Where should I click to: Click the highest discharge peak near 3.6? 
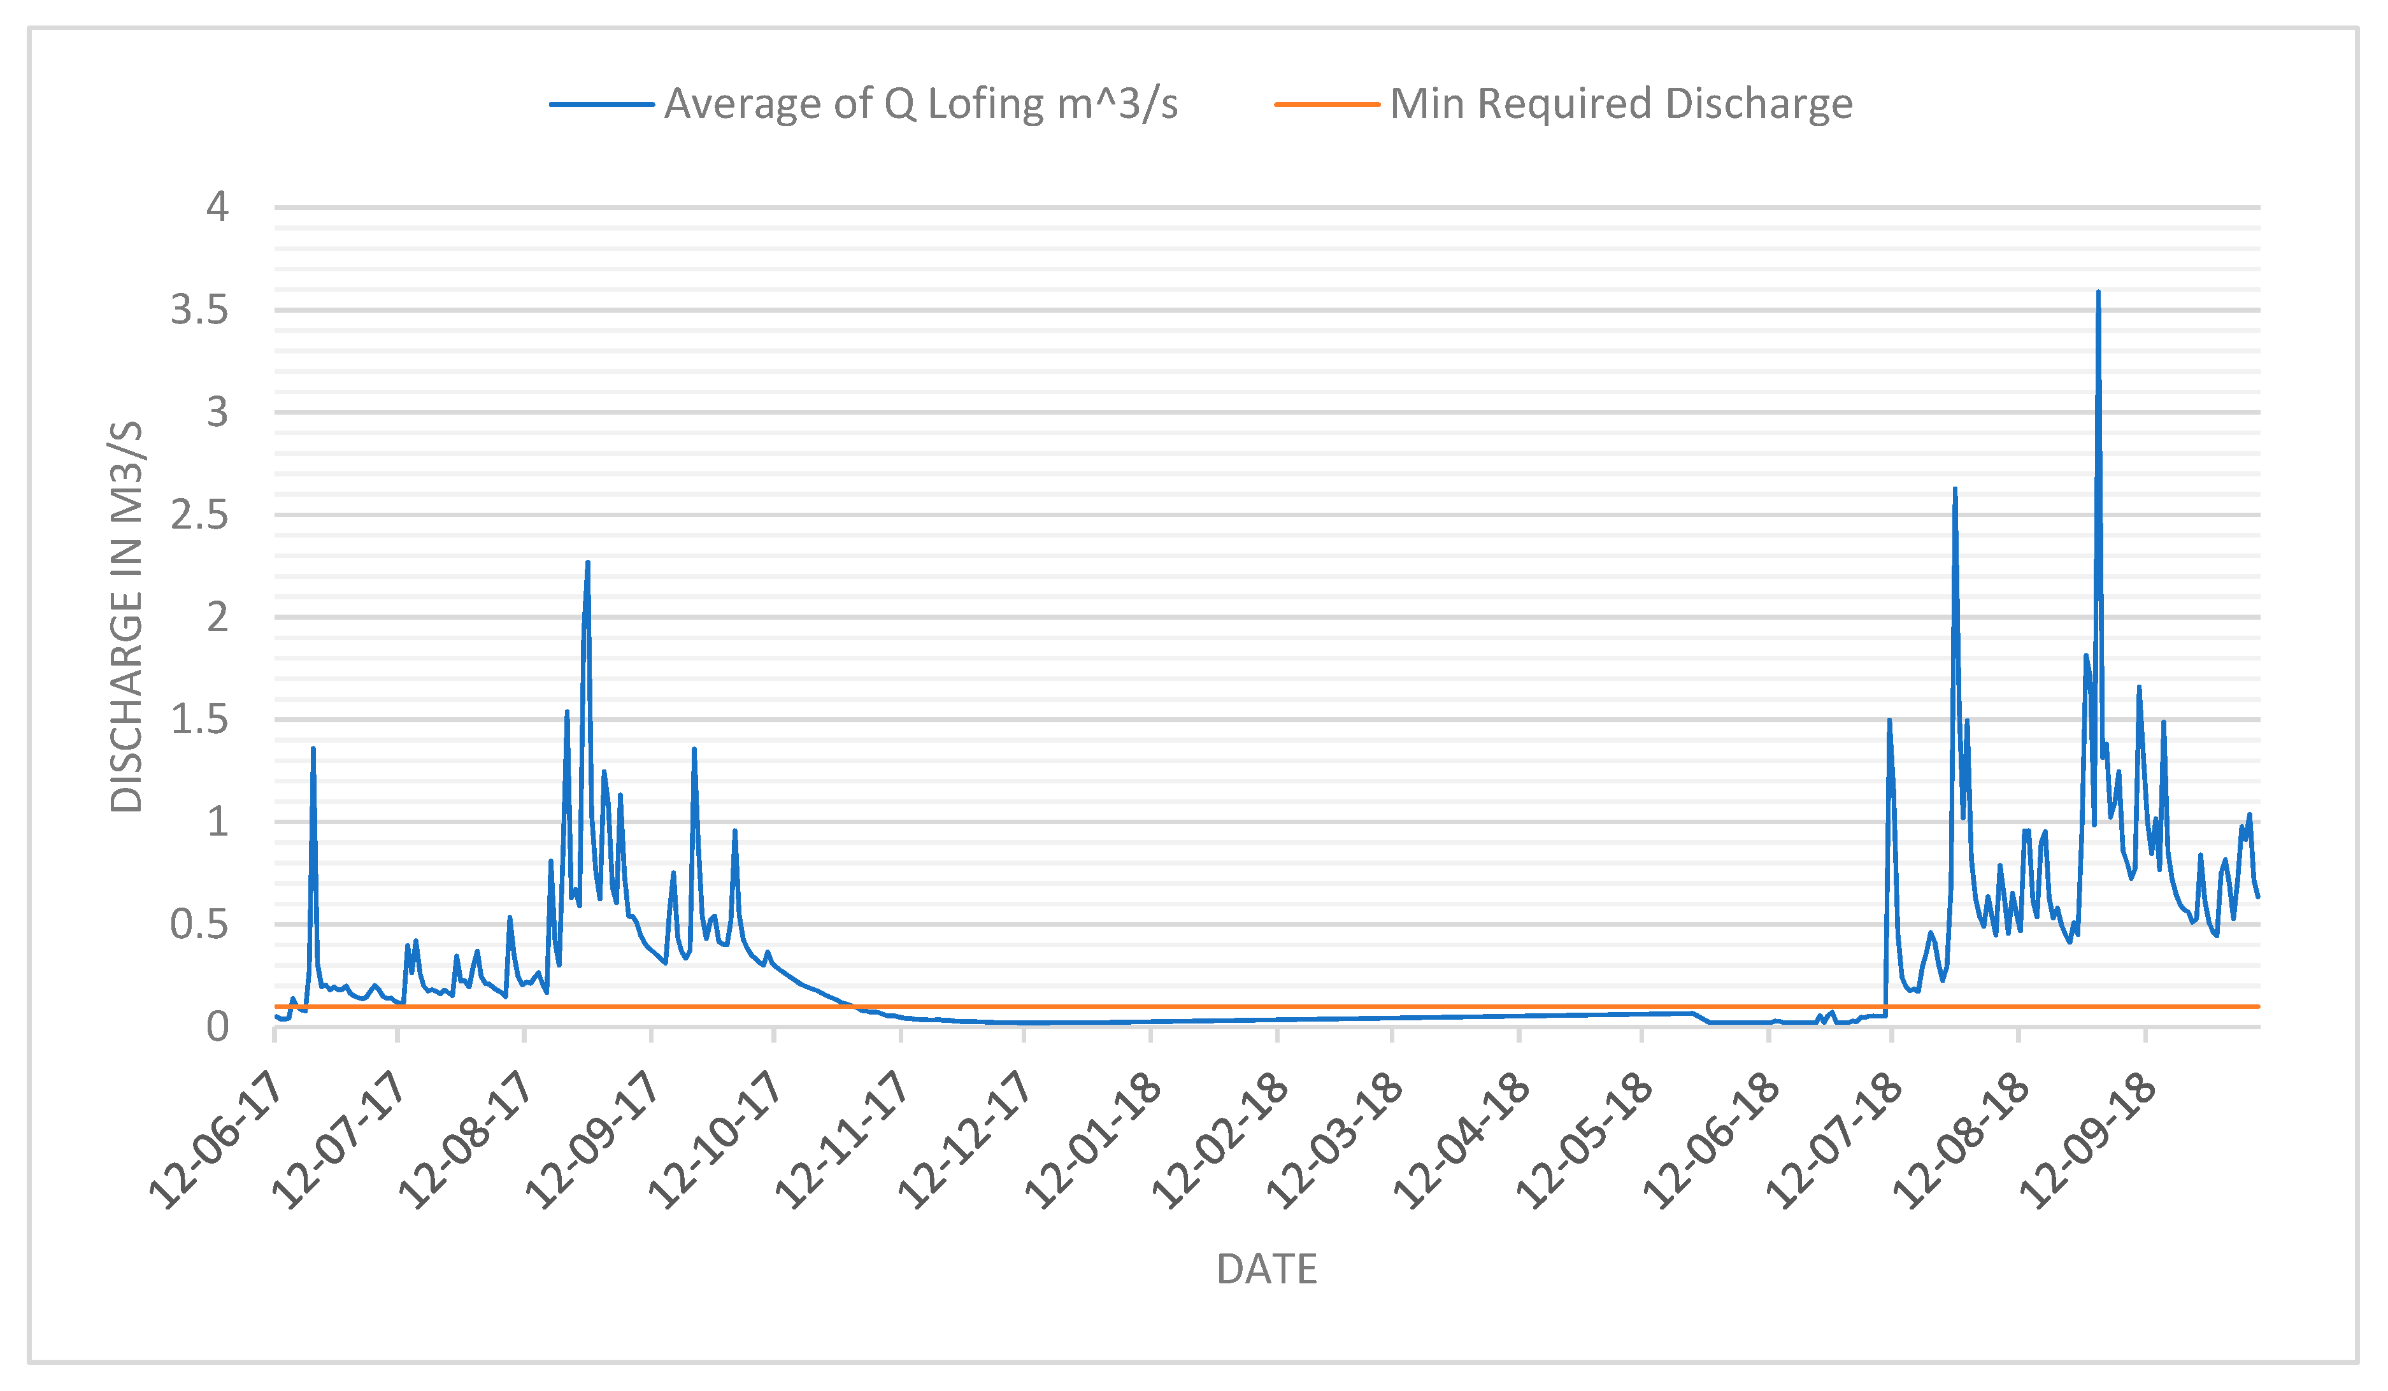click(2098, 294)
